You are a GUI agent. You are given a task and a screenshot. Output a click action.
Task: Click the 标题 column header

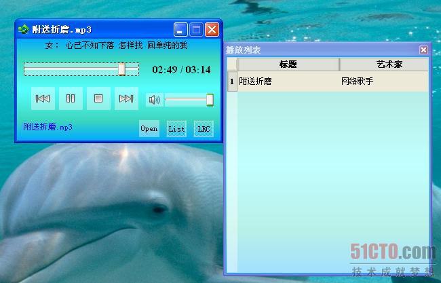coord(288,64)
